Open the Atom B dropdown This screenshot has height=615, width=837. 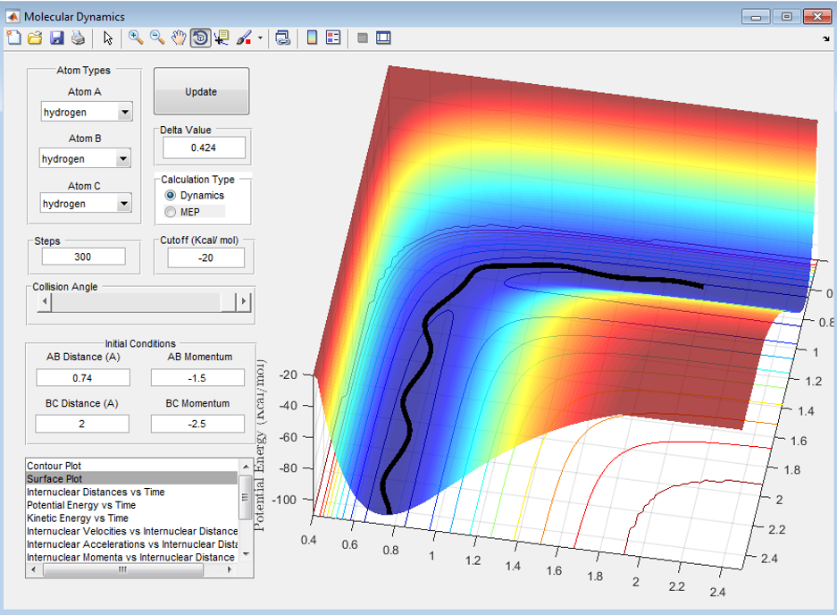(123, 159)
